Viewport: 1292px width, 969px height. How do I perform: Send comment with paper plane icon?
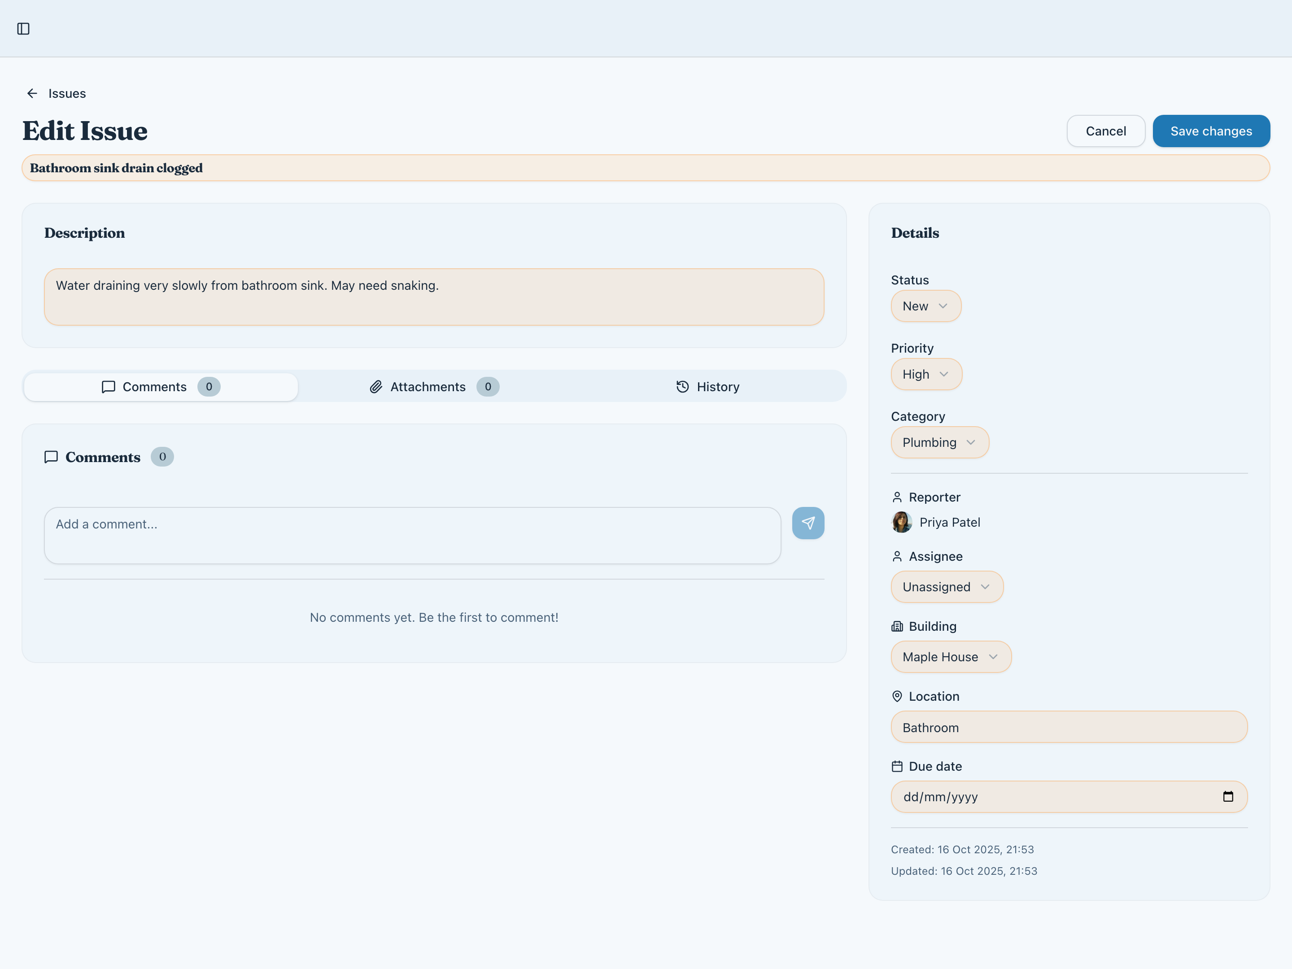point(808,523)
